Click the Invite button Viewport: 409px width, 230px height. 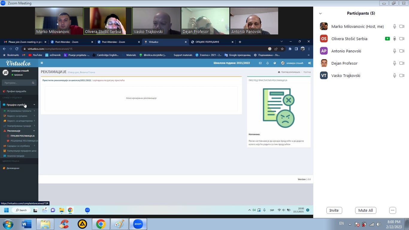334,210
